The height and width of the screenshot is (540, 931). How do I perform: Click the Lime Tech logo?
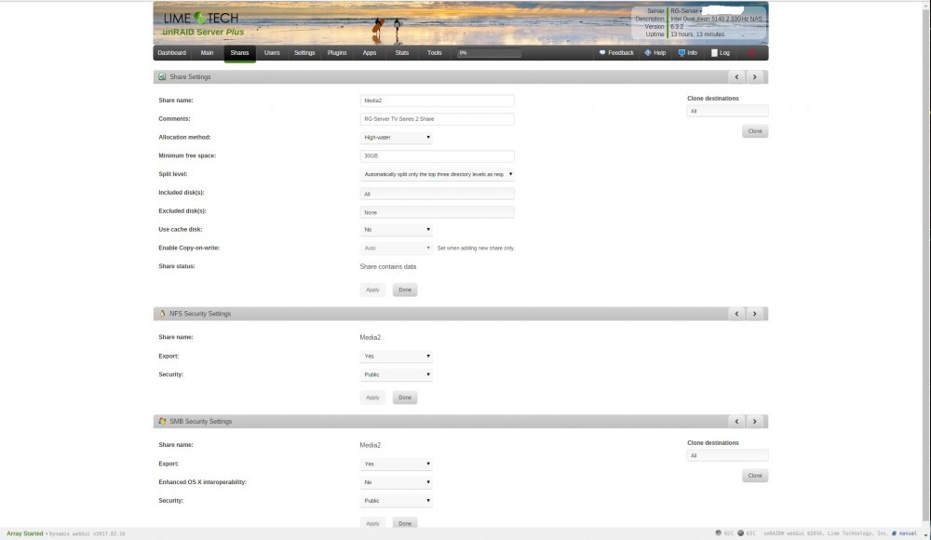pyautogui.click(x=201, y=19)
